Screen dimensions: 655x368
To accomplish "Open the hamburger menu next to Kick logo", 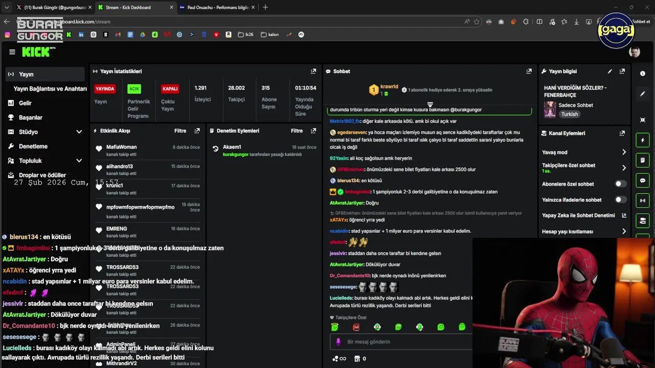I will point(12,52).
